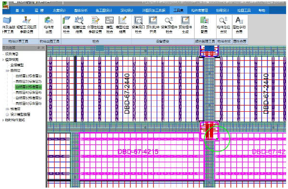This screenshot has height=189, width=288.
Task: Open 合理性检查参数设置
Action: coord(95,25)
